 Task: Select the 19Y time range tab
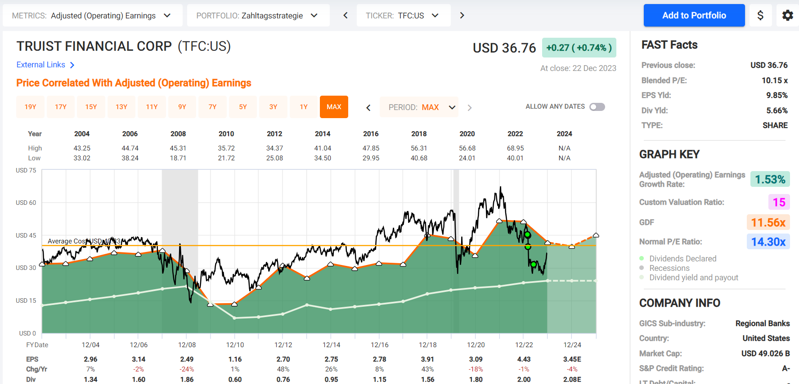(30, 107)
